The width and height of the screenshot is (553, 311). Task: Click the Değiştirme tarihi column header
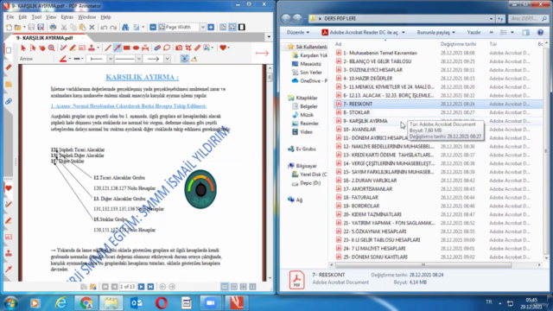coord(458,44)
